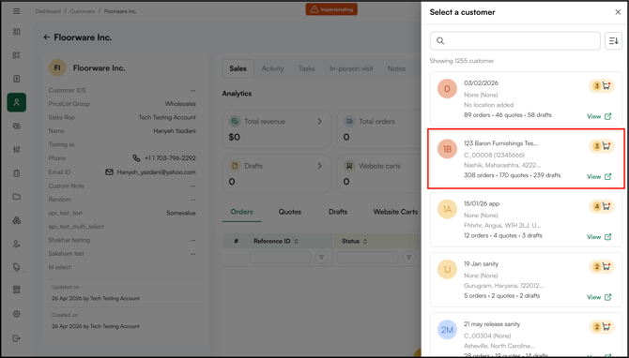The width and height of the screenshot is (629, 358).
Task: Open the cubes icon in sidebar
Action: (x=17, y=220)
